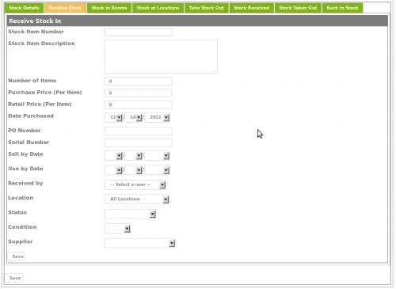Expand the Received by user selector
Screen dimensions: 396x289
click(x=135, y=184)
